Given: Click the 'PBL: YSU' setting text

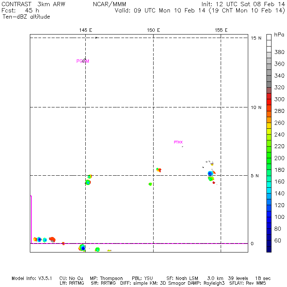Looking at the screenshot, I should point(142,278).
